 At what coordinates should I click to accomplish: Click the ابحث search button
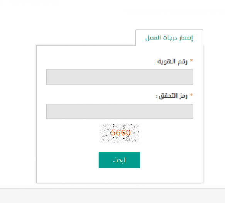click(x=119, y=160)
